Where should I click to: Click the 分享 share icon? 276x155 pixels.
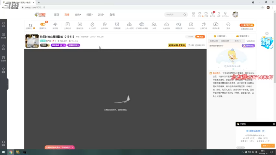click(x=191, y=45)
